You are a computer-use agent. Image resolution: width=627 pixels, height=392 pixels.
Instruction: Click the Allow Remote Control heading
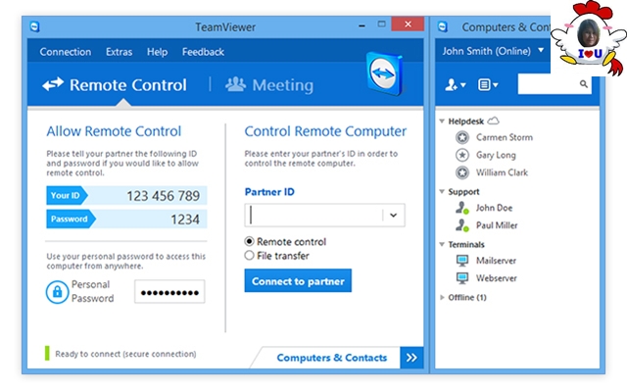[114, 131]
